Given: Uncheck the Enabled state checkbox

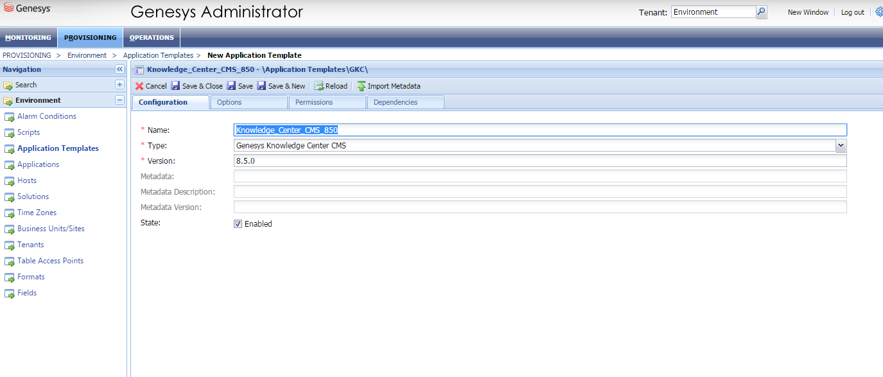Looking at the screenshot, I should pyautogui.click(x=238, y=224).
